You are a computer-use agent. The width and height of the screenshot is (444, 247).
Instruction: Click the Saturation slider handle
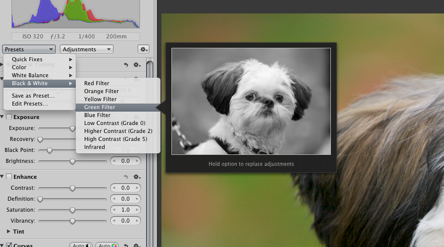tap(72, 210)
